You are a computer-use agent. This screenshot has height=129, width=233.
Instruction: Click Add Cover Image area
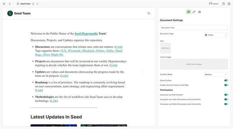(x=194, y=64)
